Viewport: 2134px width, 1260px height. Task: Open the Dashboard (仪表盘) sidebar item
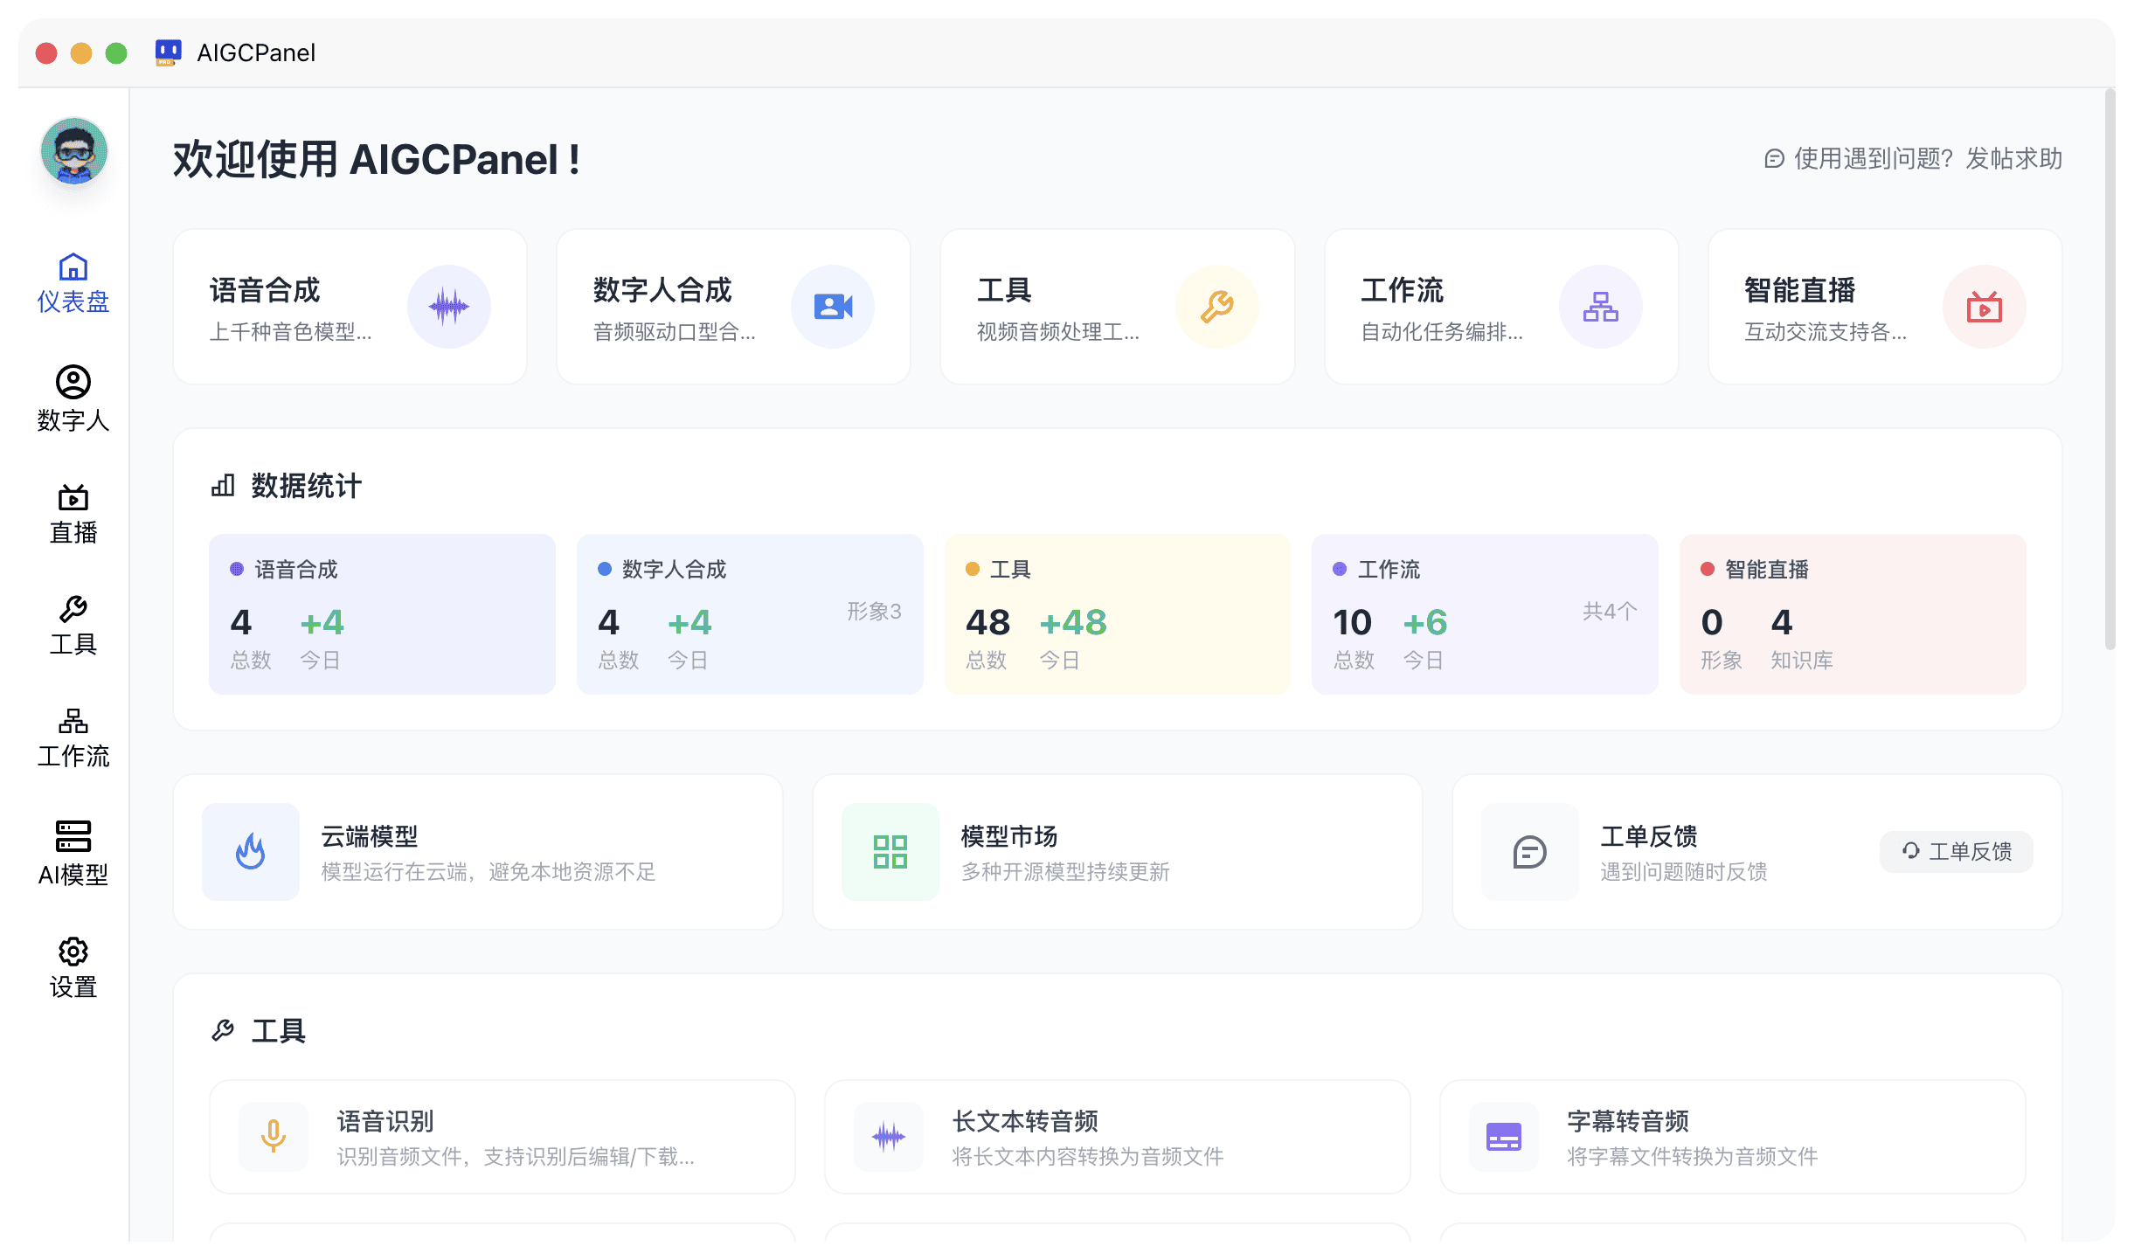pos(73,284)
